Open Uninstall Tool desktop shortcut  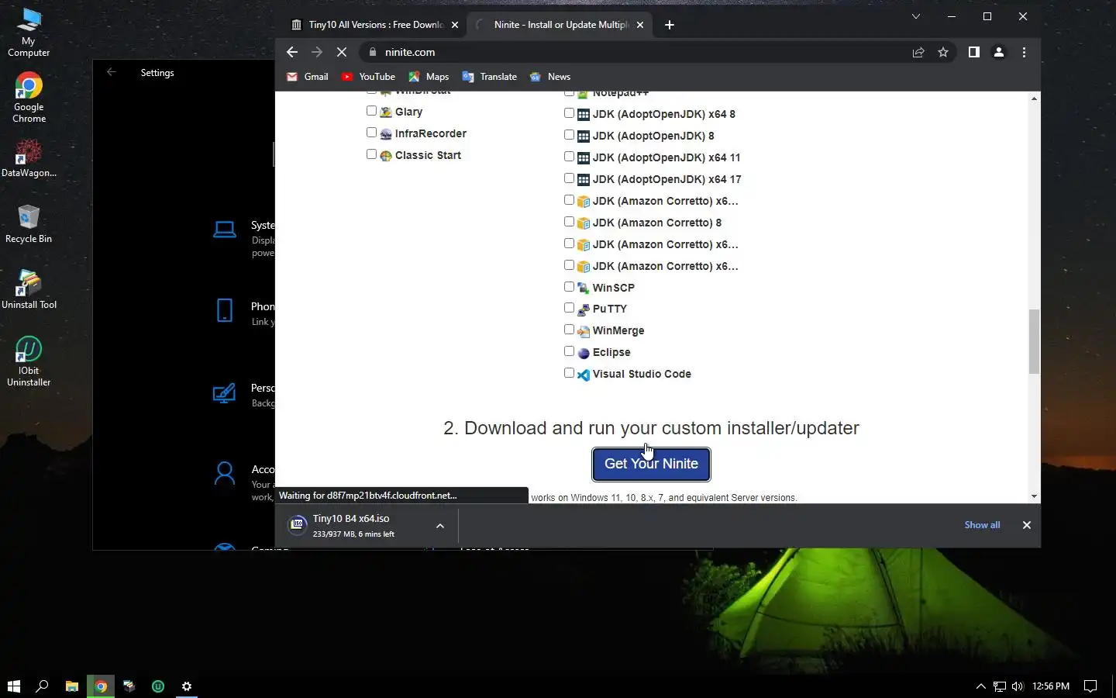click(x=29, y=290)
